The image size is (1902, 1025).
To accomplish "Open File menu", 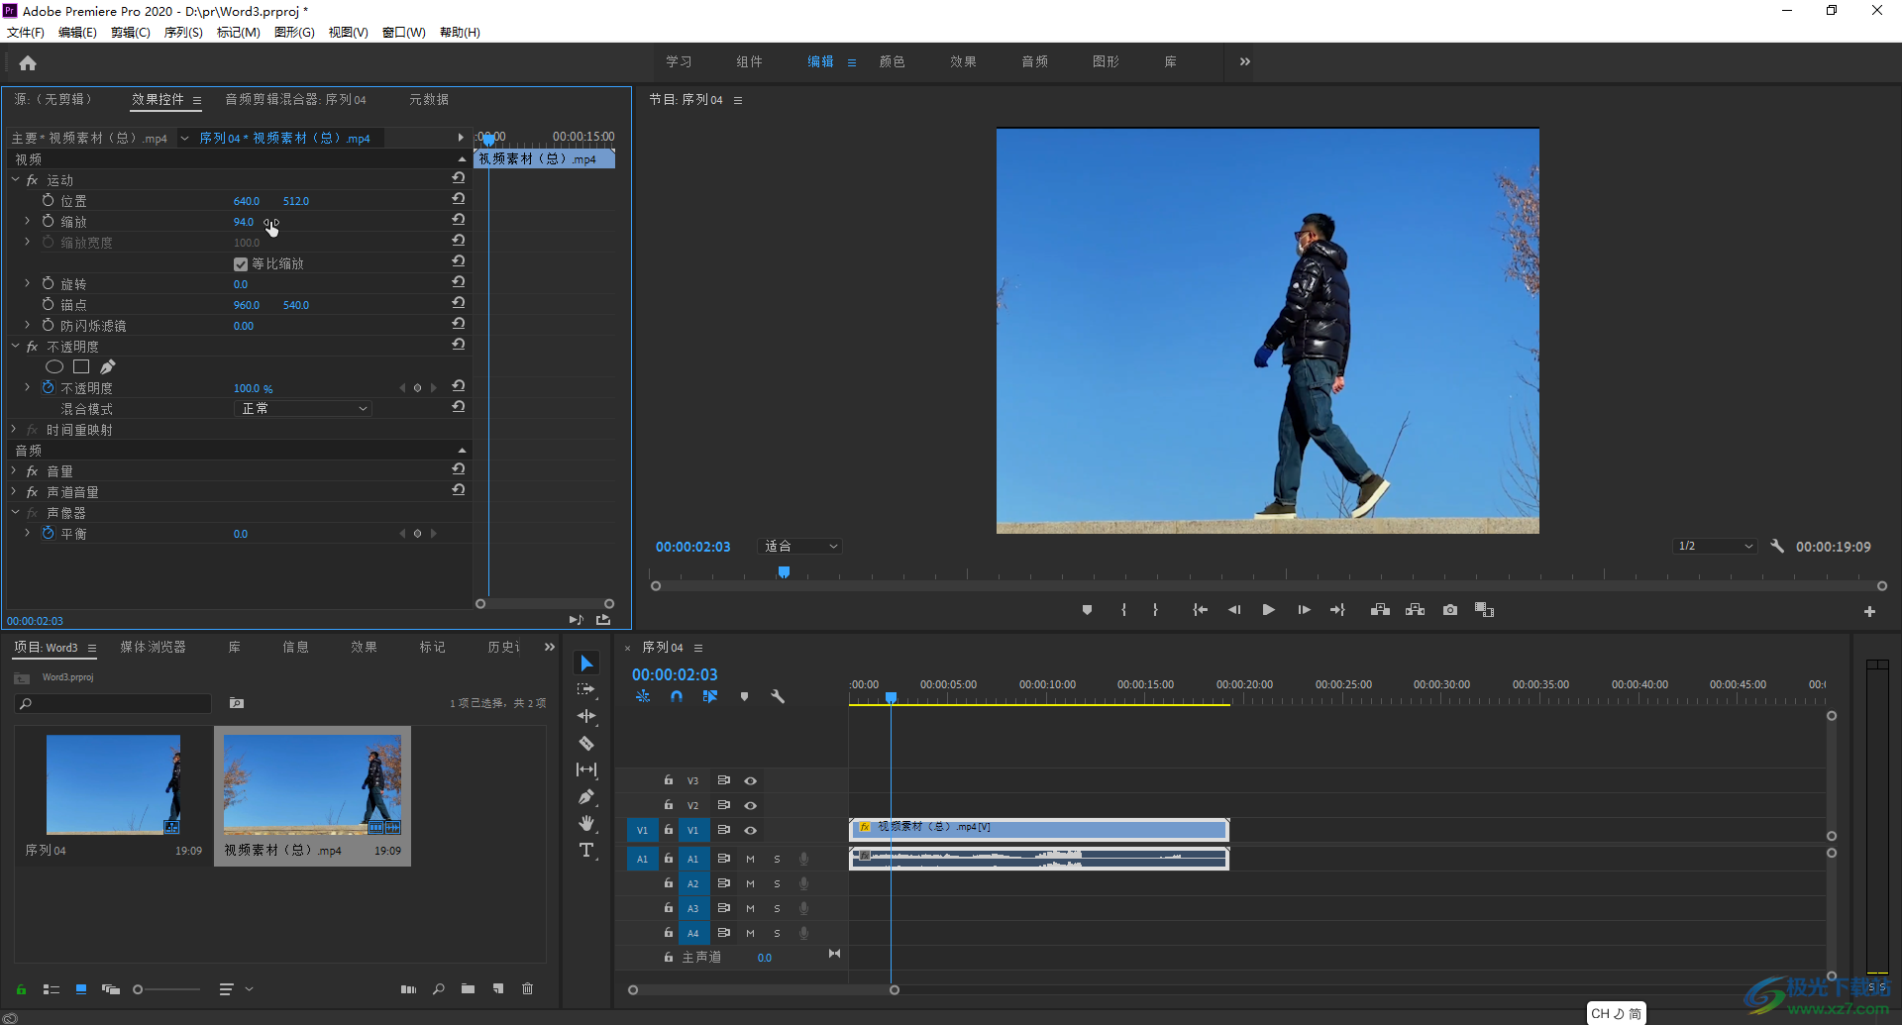I will point(26,32).
